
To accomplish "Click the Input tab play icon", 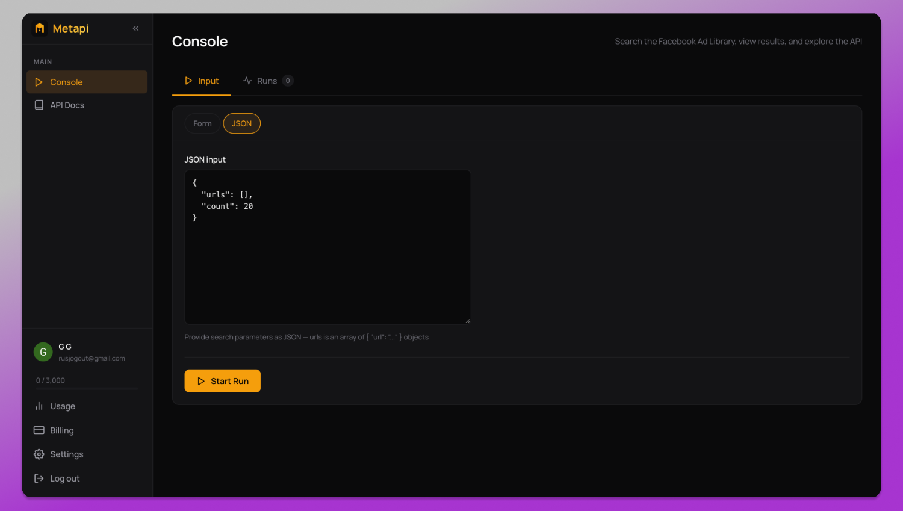I will [x=188, y=81].
